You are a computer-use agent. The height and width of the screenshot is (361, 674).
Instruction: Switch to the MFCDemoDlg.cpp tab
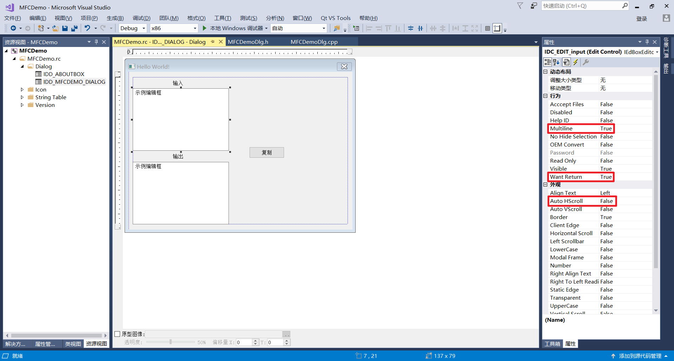(313, 42)
